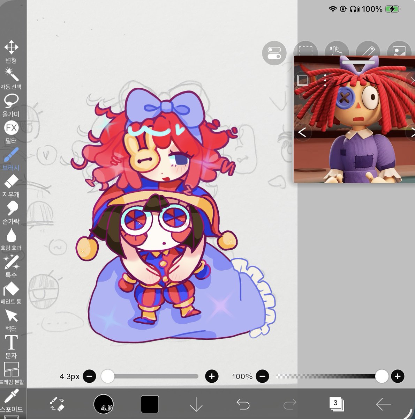Decrease brush size with the minus button

[90, 376]
